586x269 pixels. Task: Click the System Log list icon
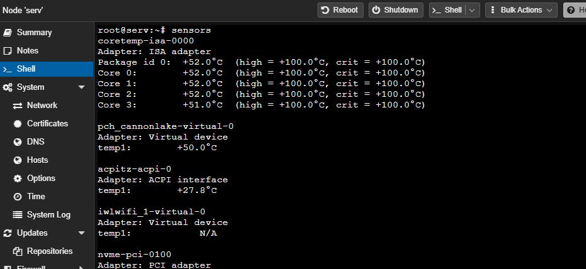pyautogui.click(x=18, y=215)
